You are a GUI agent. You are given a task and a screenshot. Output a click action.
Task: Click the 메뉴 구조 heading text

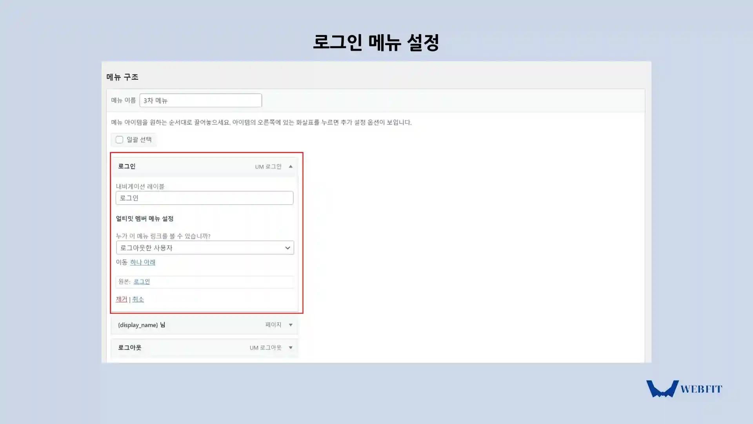[122, 77]
